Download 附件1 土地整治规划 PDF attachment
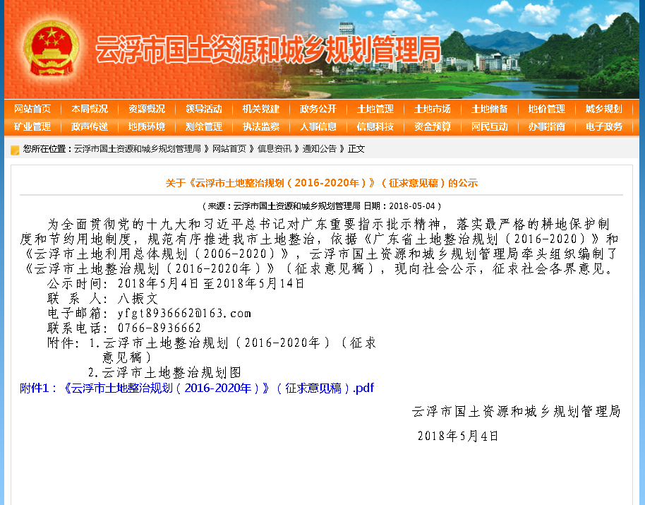The width and height of the screenshot is (645, 505). point(197,388)
